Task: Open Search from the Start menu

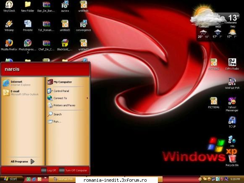Action: click(x=68, y=114)
